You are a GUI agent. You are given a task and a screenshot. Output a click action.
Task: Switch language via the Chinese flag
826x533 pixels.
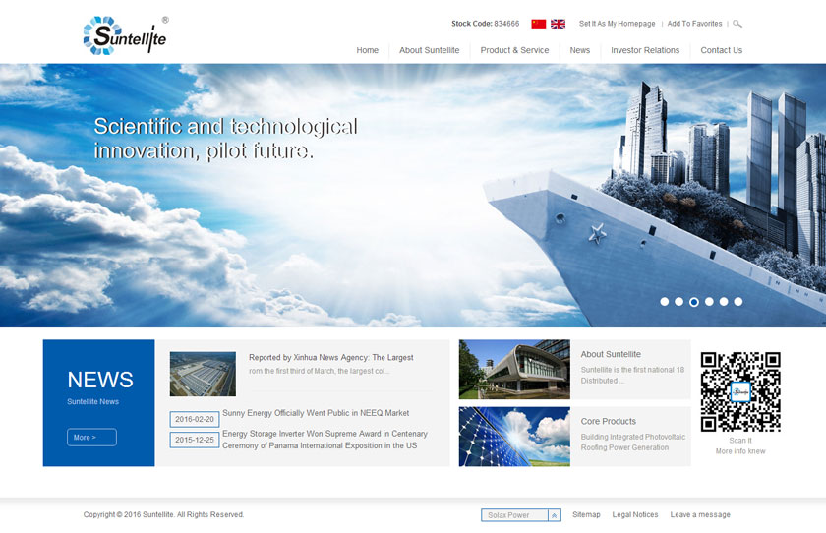(x=538, y=24)
